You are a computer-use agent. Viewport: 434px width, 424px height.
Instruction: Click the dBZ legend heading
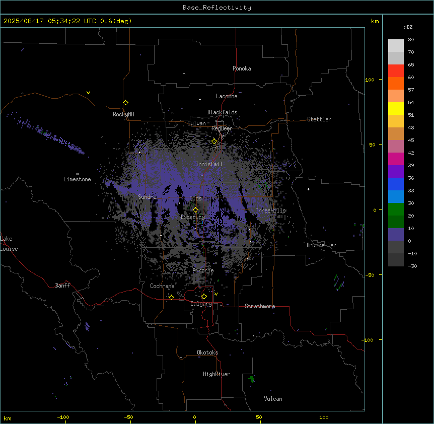[408, 27]
